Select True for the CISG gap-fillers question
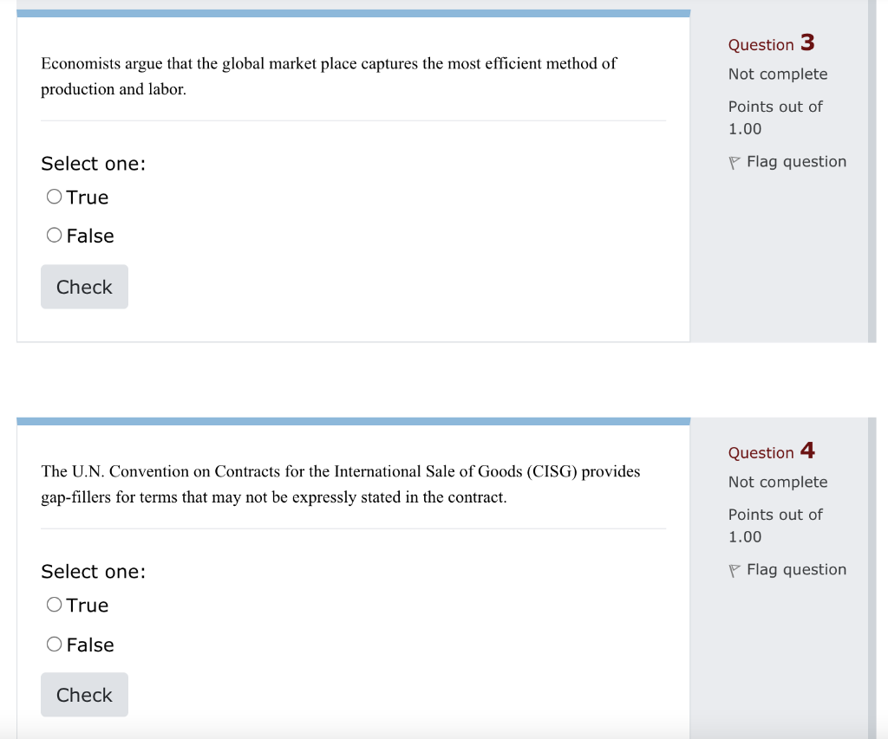 point(54,604)
